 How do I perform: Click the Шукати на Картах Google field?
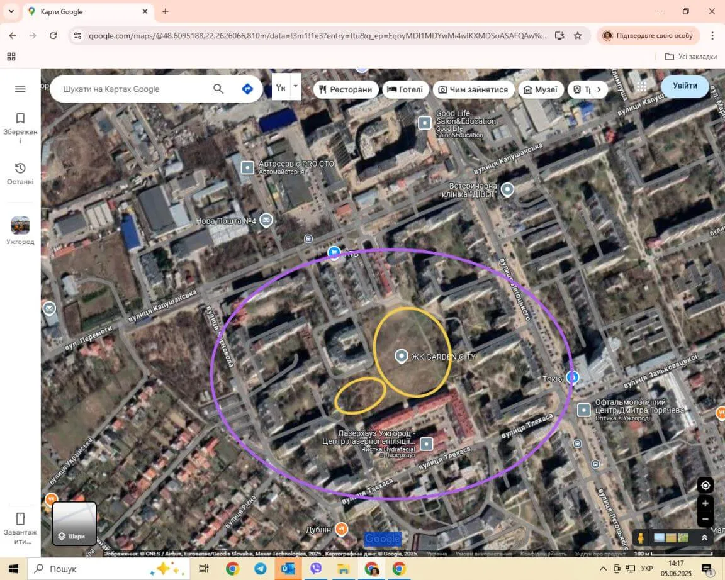(x=132, y=89)
